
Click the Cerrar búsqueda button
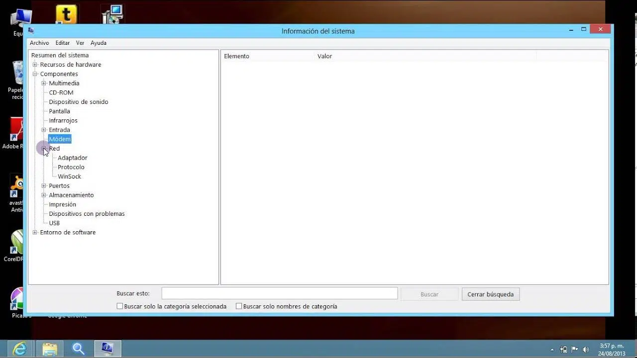[490, 294]
